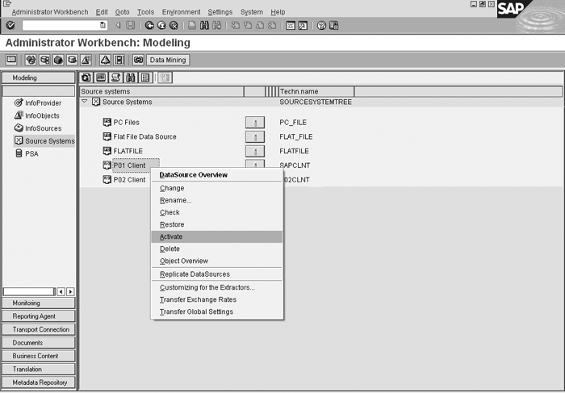Click the Create New Session icon
Image resolution: width=565 pixels, height=393 pixels.
291,25
